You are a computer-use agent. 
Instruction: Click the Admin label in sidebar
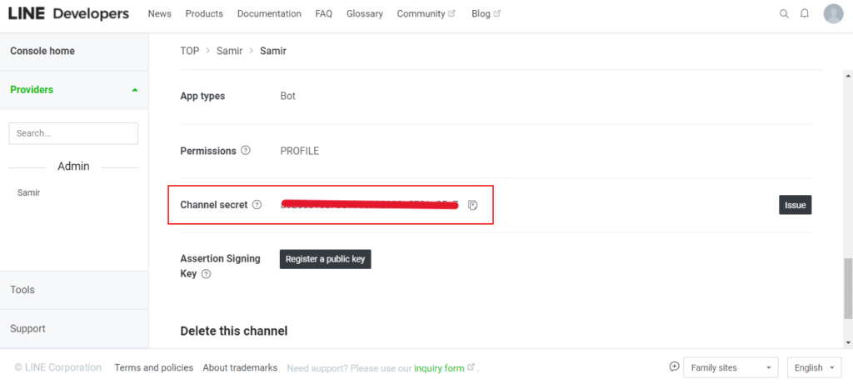(73, 167)
